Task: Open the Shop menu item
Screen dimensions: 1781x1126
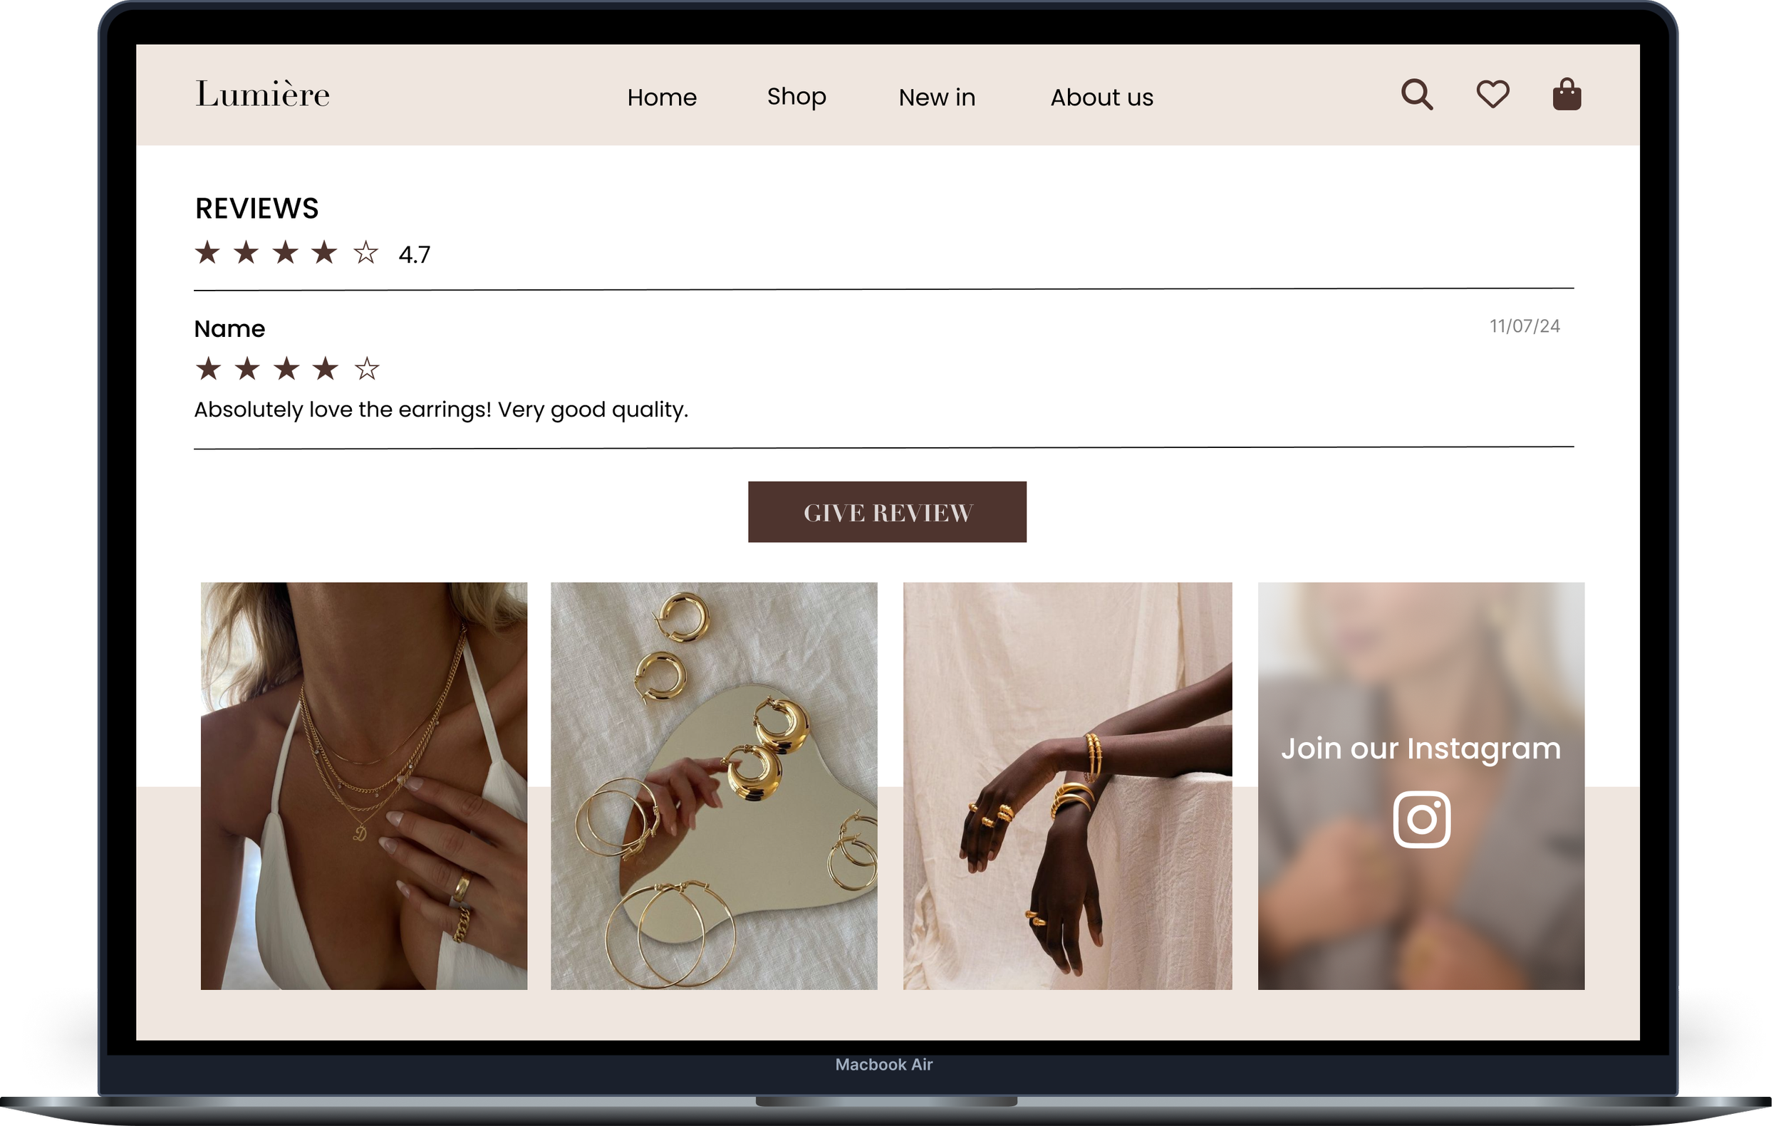Action: [x=796, y=97]
